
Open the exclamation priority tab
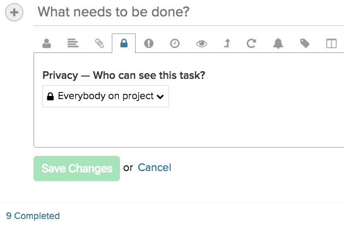tap(149, 44)
